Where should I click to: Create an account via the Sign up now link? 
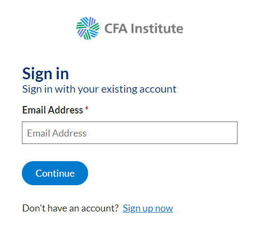[148, 208]
